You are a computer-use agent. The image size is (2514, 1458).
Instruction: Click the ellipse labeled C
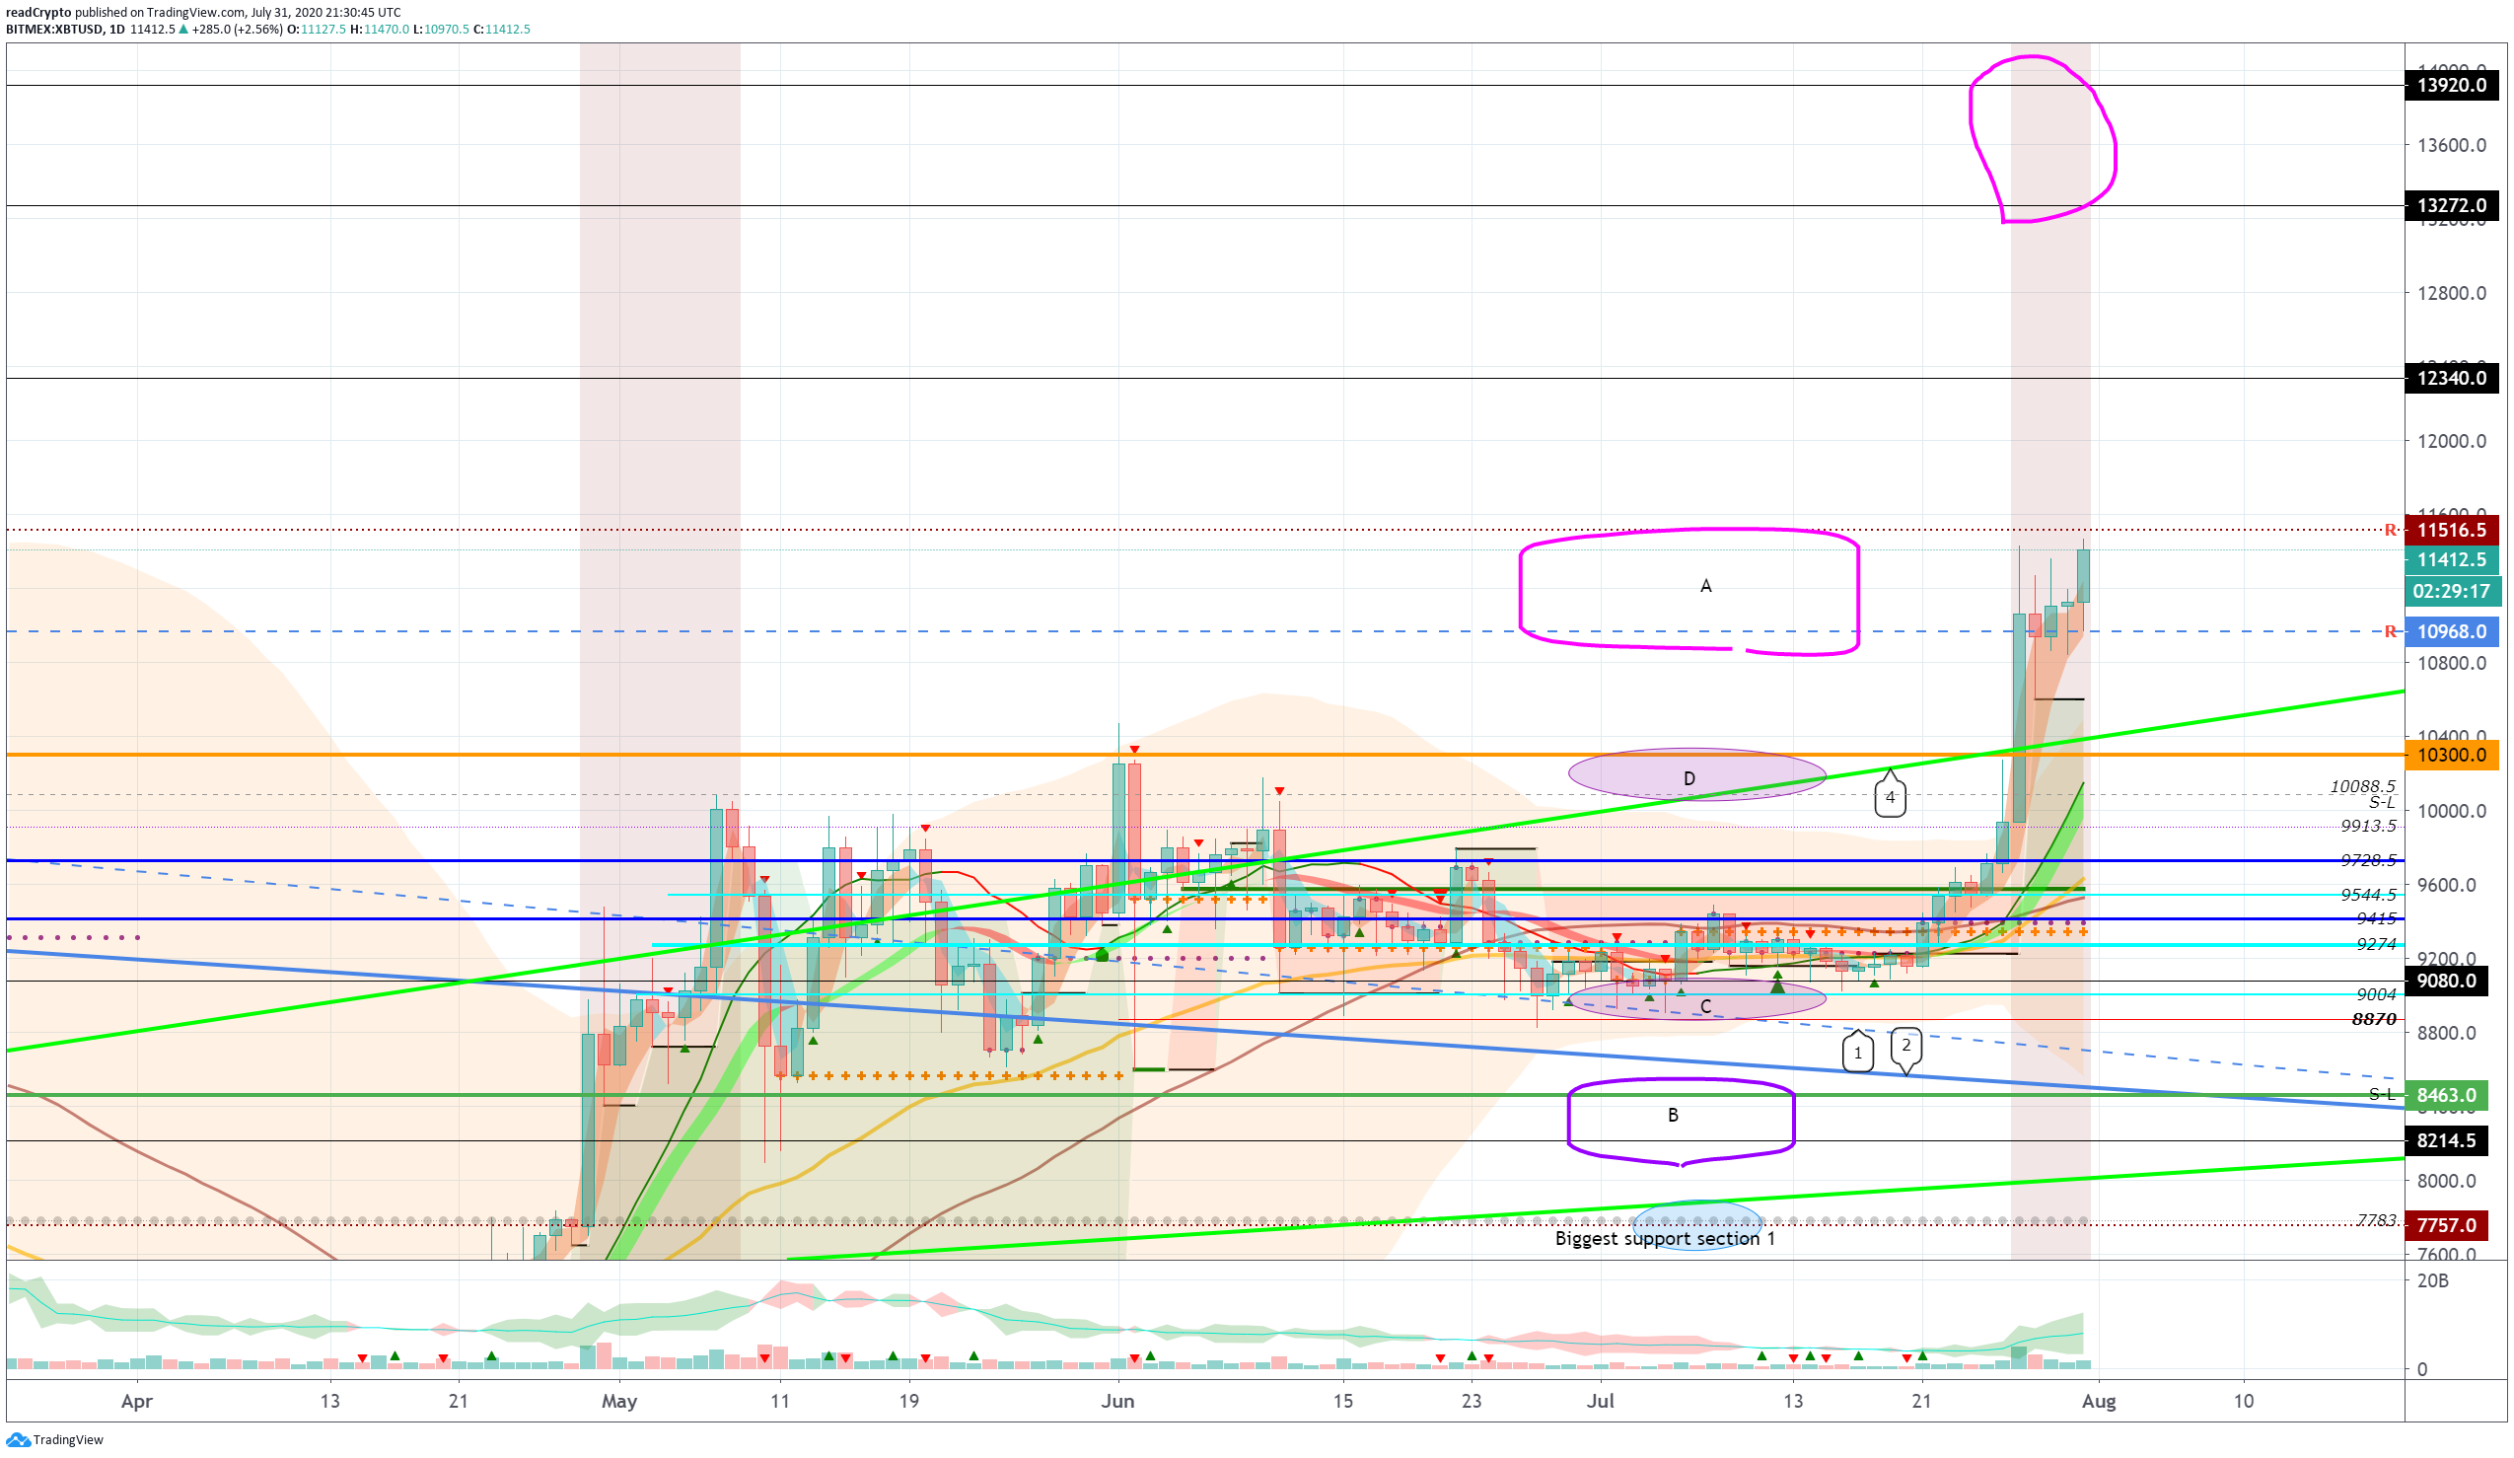click(1697, 1000)
